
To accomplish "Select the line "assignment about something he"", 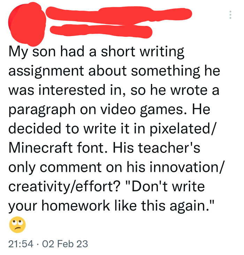I will click(x=114, y=71).
